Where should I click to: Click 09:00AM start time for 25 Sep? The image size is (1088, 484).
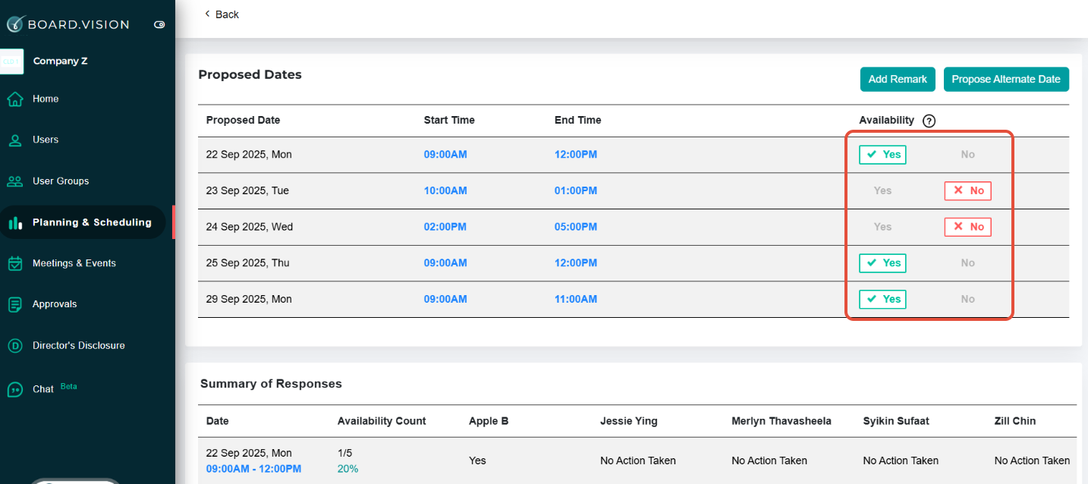click(445, 263)
